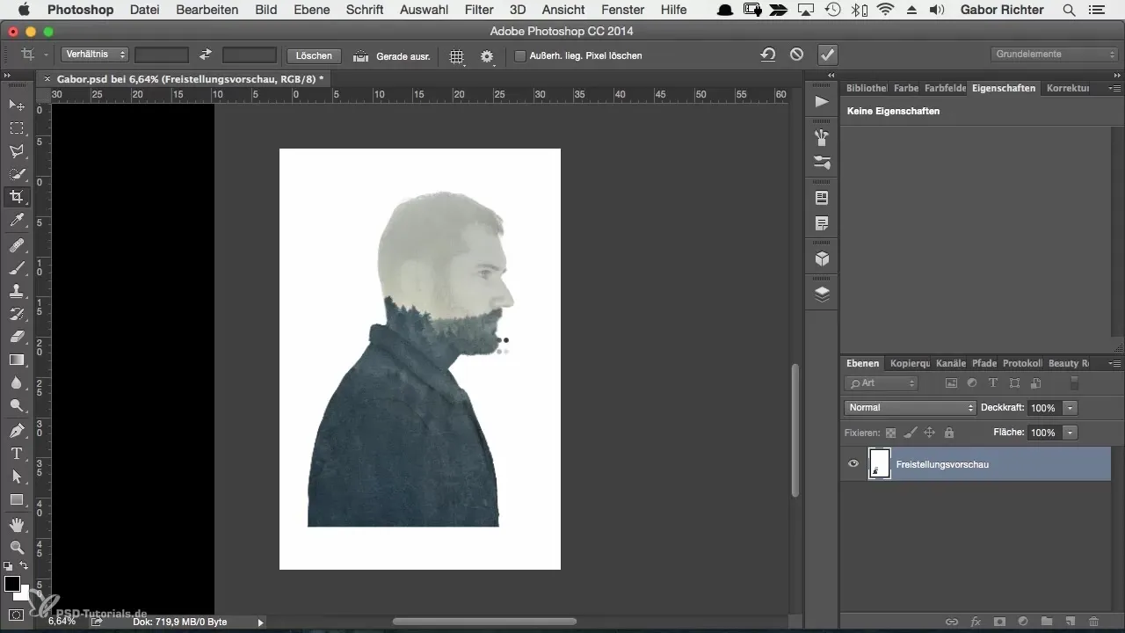This screenshot has height=633, width=1125.
Task: Cancel the current crop operation
Action: (x=796, y=55)
